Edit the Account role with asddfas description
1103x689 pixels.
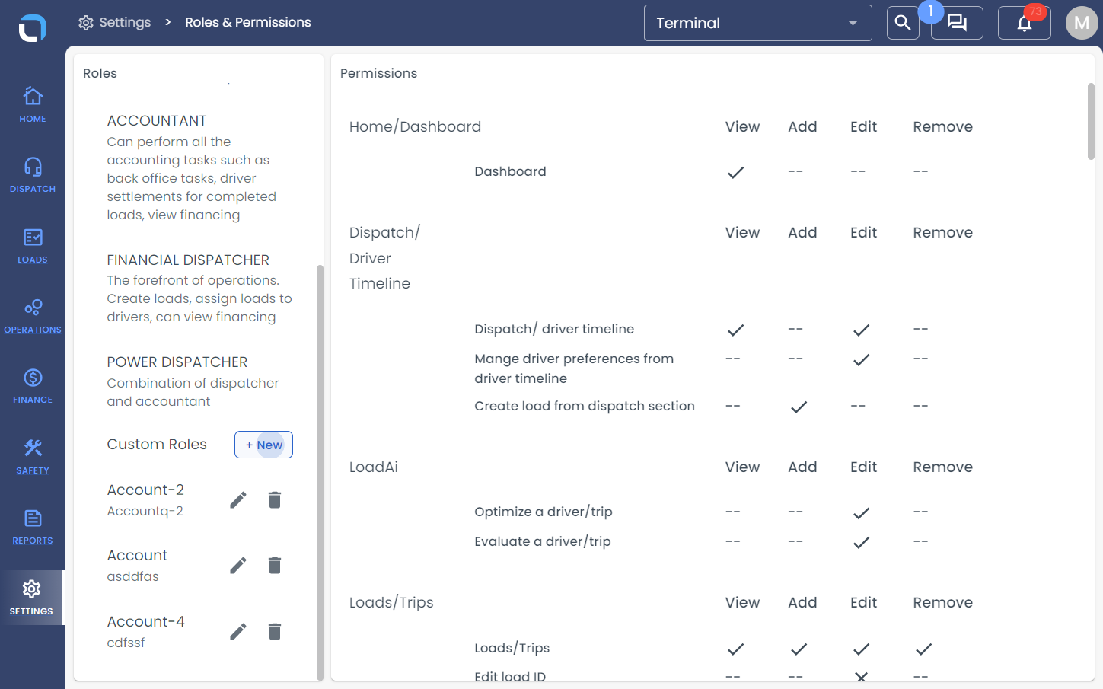coord(238,565)
